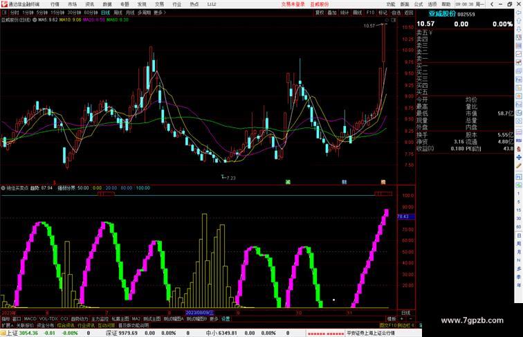Select 月线 monthly chart period

tap(130, 12)
